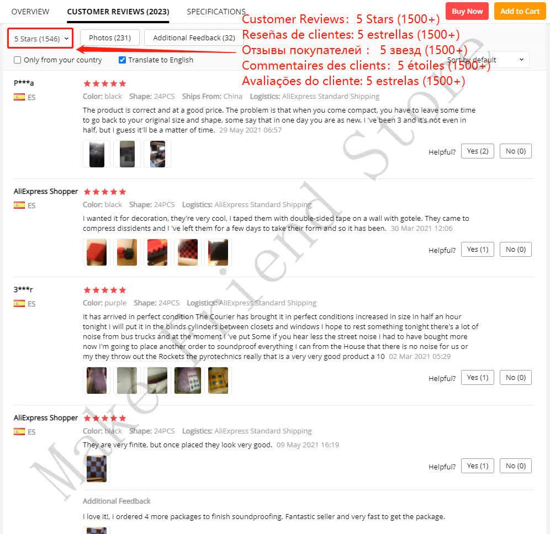This screenshot has width=550, height=534.
Task: Click No (0) on the 3***r review
Action: [x=516, y=378]
